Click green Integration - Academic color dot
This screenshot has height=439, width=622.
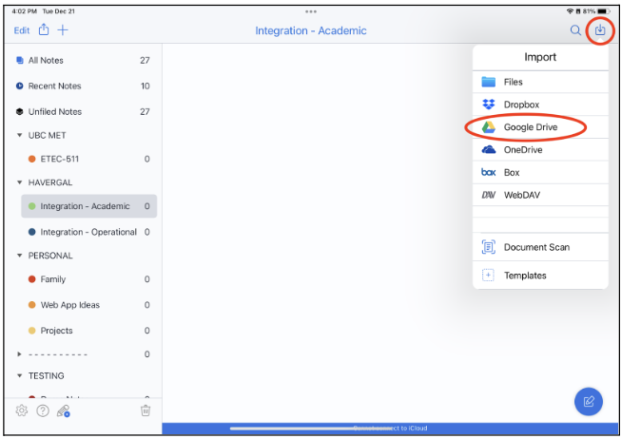point(31,206)
